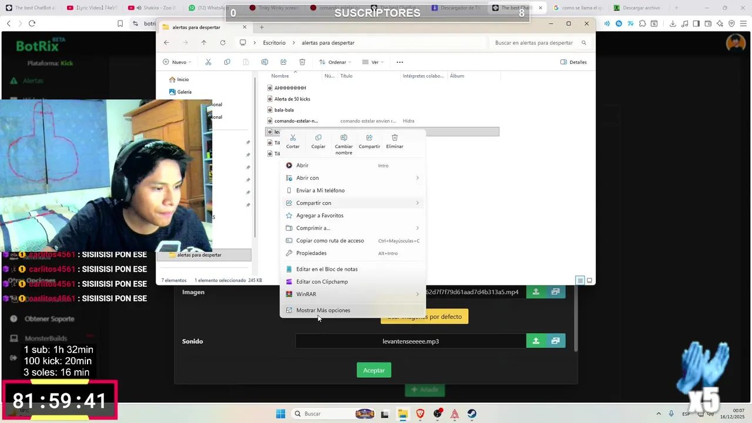
Task: Click the Compartir icon in context menu
Action: coord(369,137)
